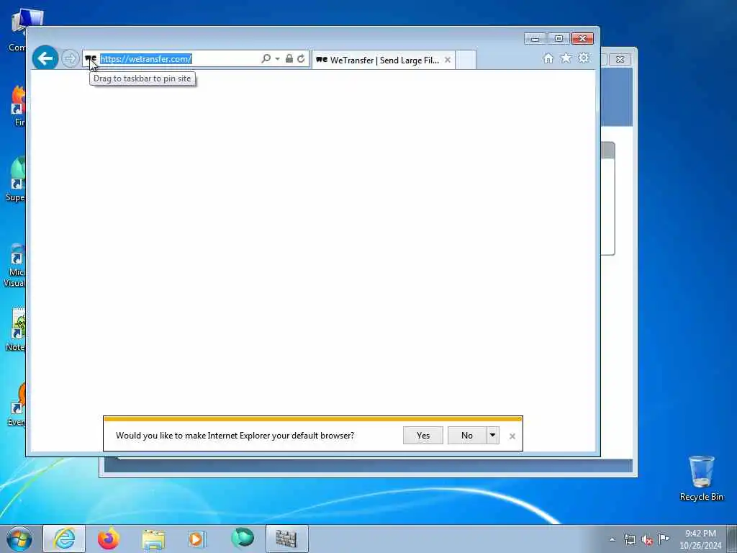
Task: Click the greyed-out Forward arrow button
Action: [x=70, y=59]
